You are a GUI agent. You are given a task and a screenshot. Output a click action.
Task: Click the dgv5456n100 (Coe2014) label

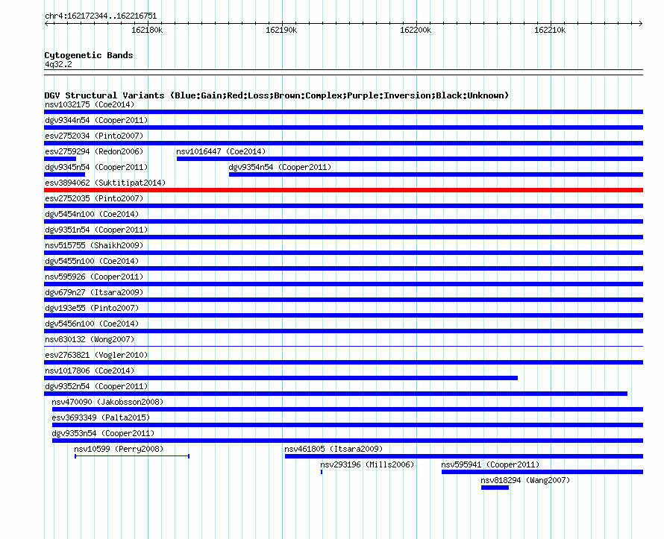[92, 324]
